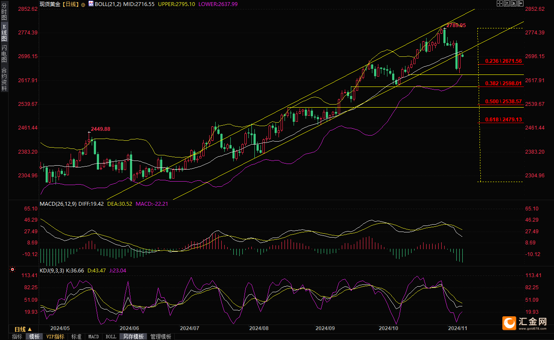Click the MACD:-22.21 value

tap(152, 204)
